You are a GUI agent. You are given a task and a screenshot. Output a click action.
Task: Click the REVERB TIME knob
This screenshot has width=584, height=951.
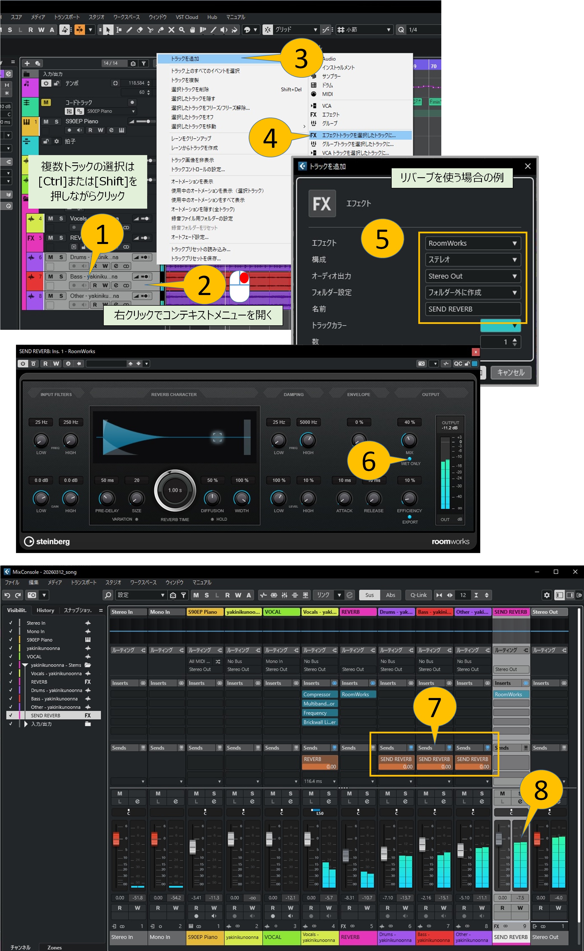tap(175, 490)
